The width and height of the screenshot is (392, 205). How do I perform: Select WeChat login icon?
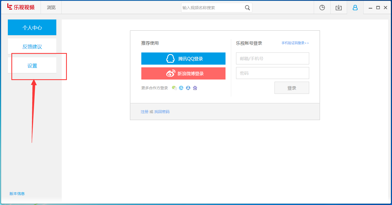pyautogui.click(x=175, y=88)
